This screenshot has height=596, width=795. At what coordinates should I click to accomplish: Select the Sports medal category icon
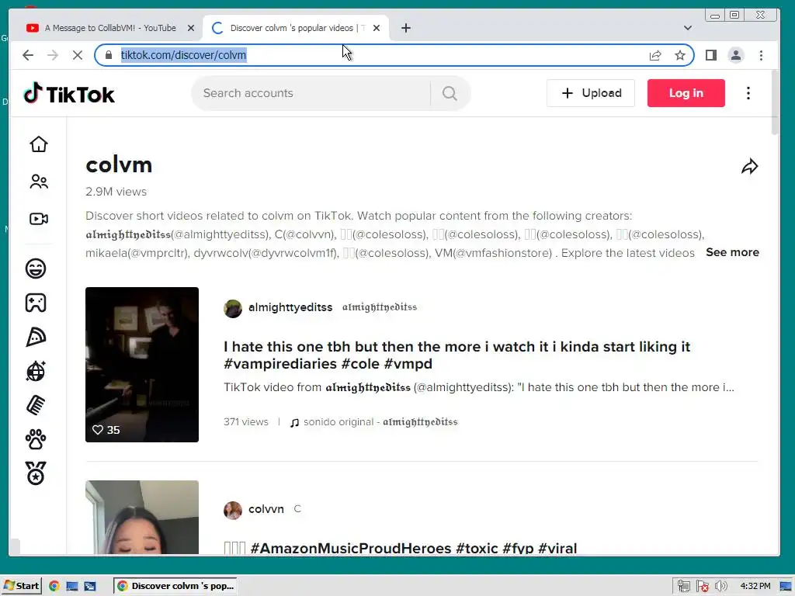36,473
